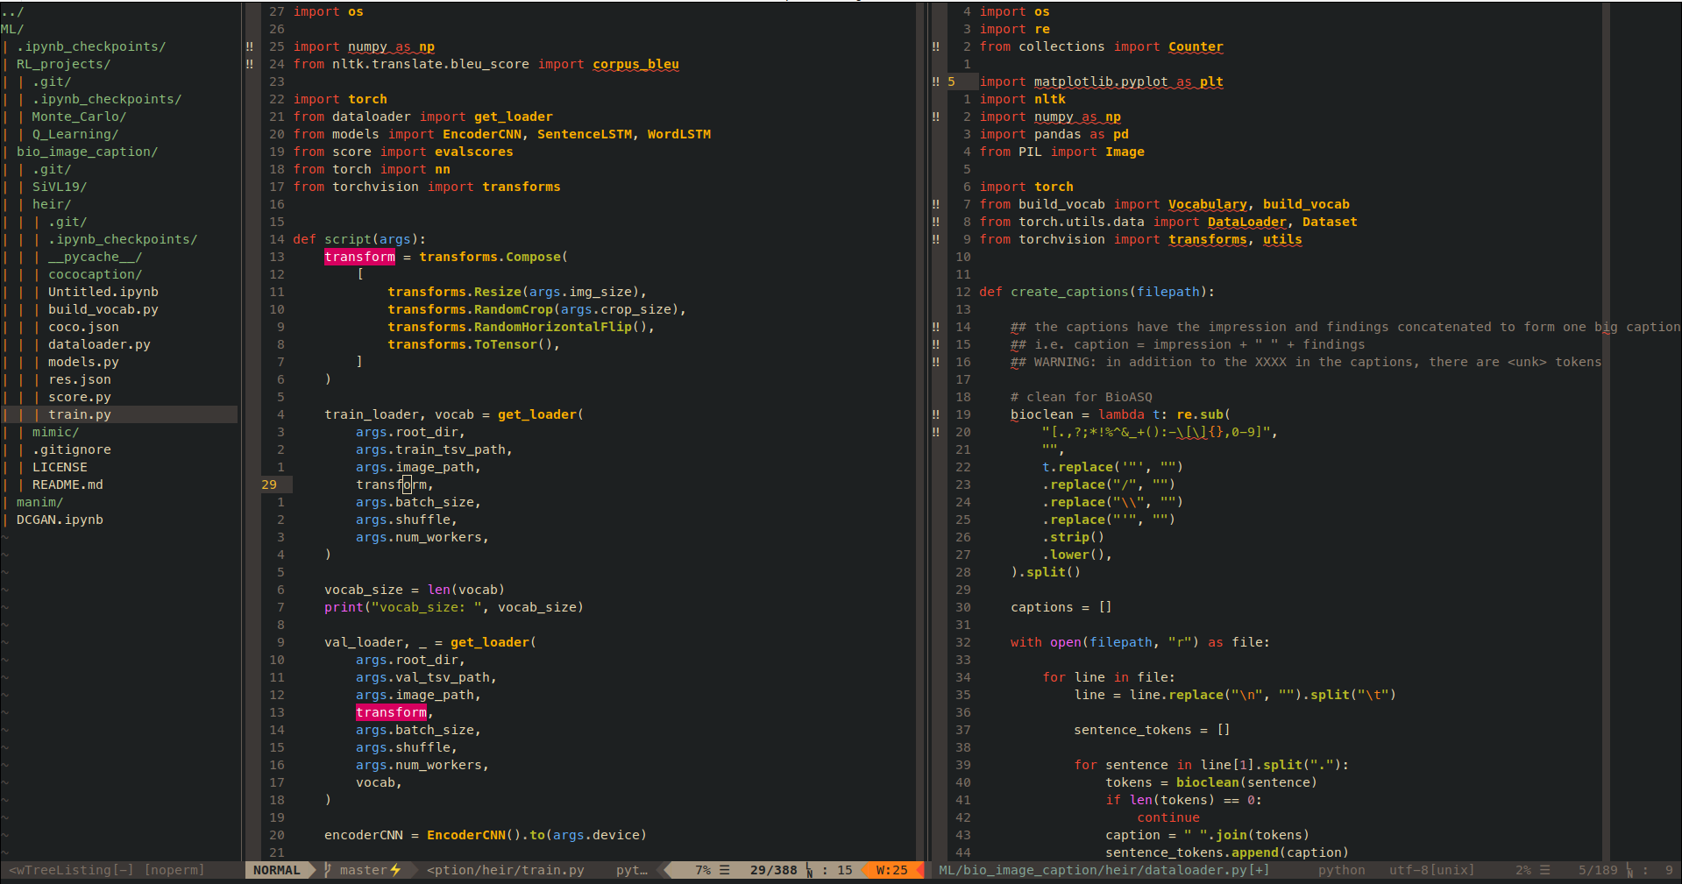Click sentence_tokens.append(caption) line
The image size is (1682, 884).
pos(1226,852)
